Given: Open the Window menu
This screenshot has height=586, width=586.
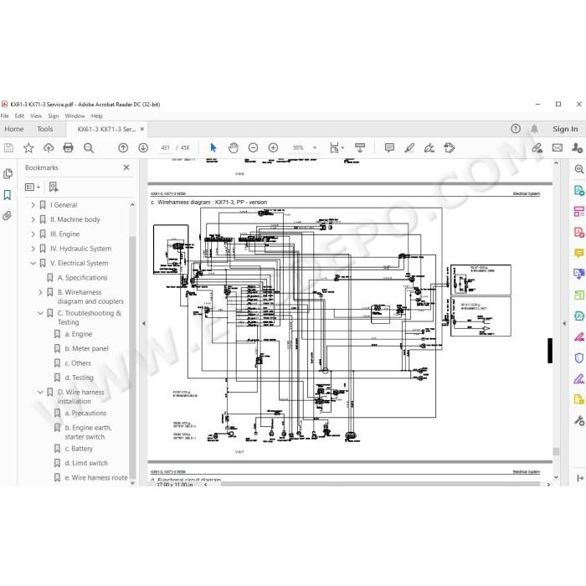Looking at the screenshot, I should coord(75,116).
